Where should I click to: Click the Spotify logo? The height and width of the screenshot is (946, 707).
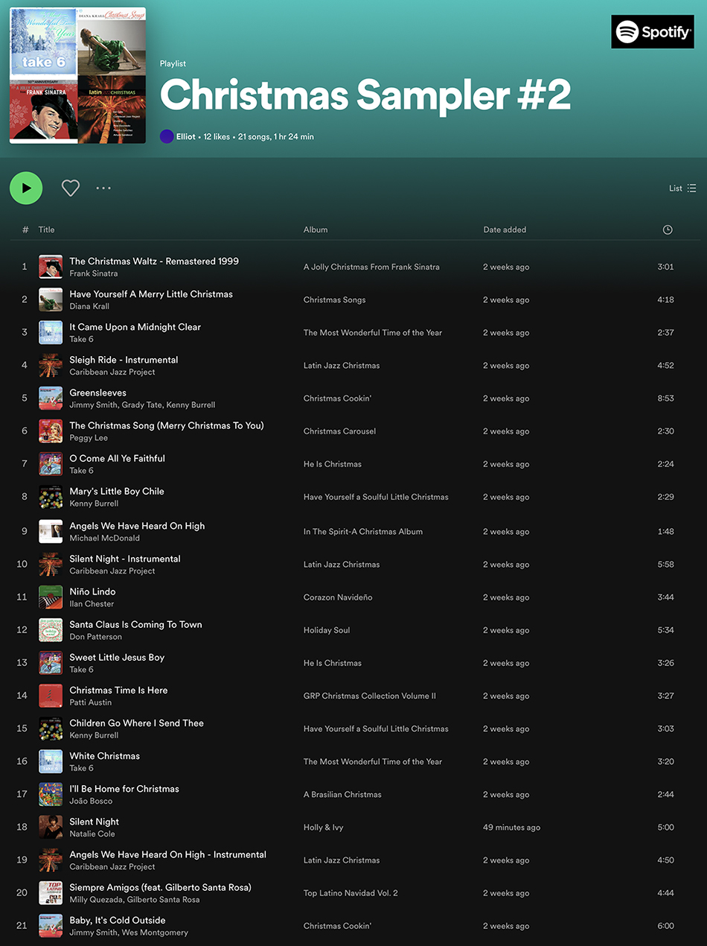[653, 32]
